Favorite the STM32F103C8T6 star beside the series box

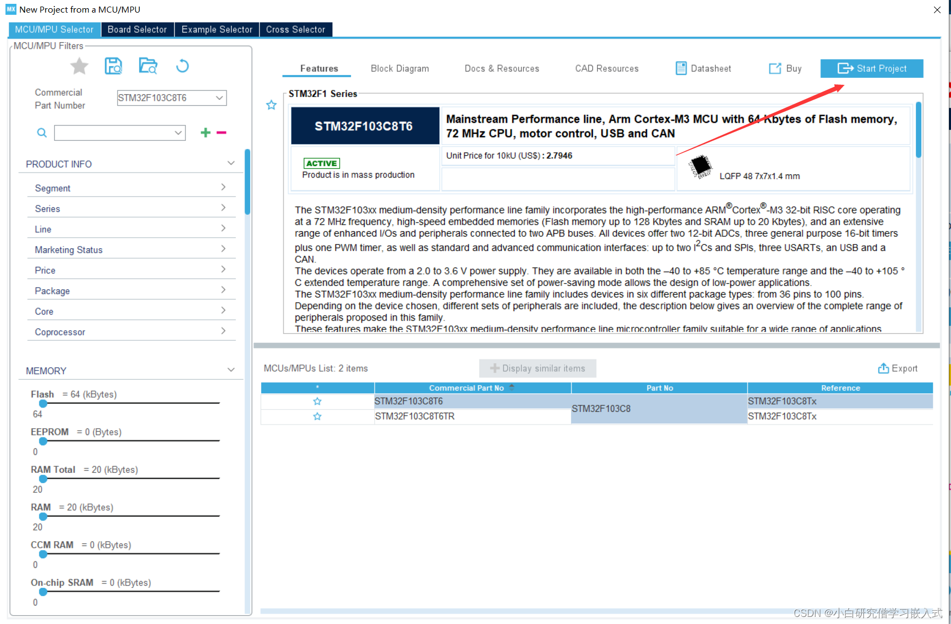point(271,105)
